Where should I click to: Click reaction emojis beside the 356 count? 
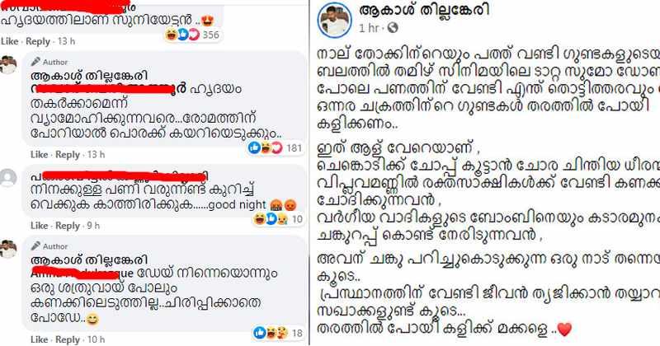pyautogui.click(x=182, y=35)
